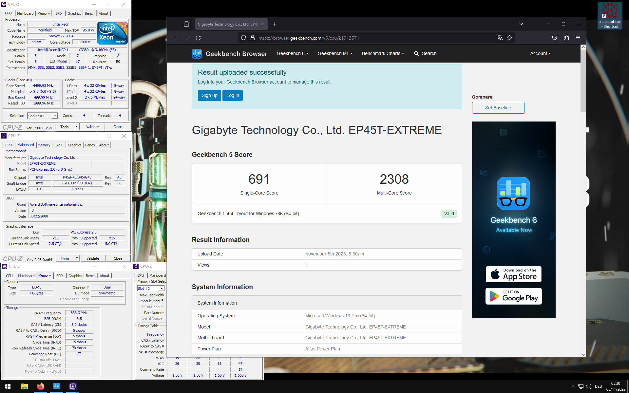Click Tools button in the top CPU-Z window
This screenshot has width=629, height=393.
(65, 127)
